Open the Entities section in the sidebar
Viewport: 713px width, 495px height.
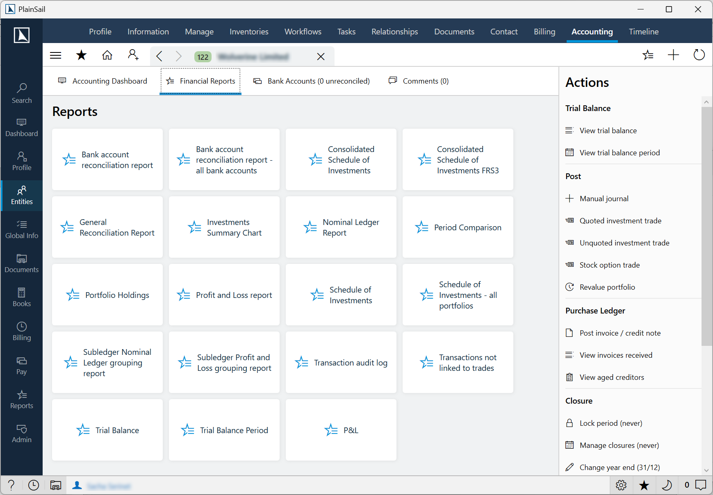(21, 195)
